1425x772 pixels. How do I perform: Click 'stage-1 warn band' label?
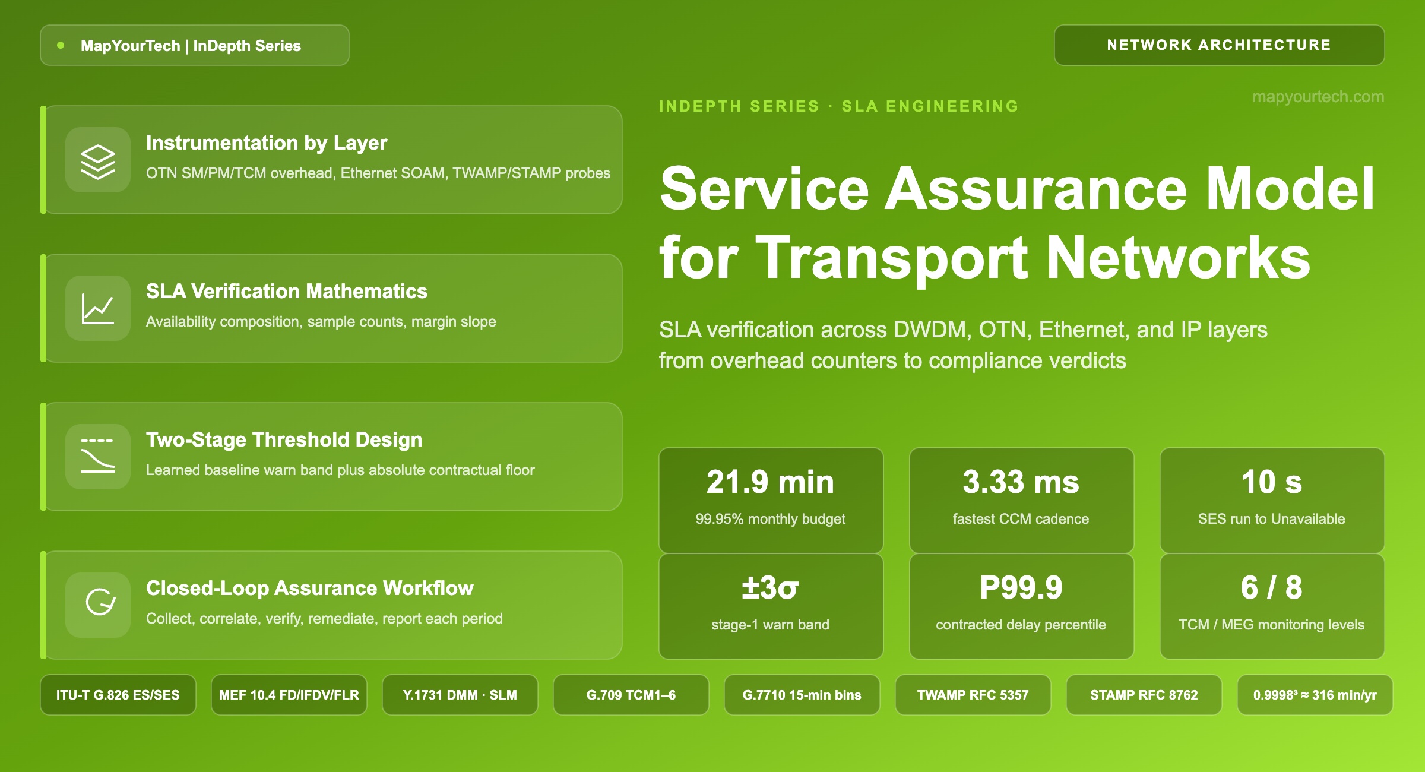coord(771,625)
